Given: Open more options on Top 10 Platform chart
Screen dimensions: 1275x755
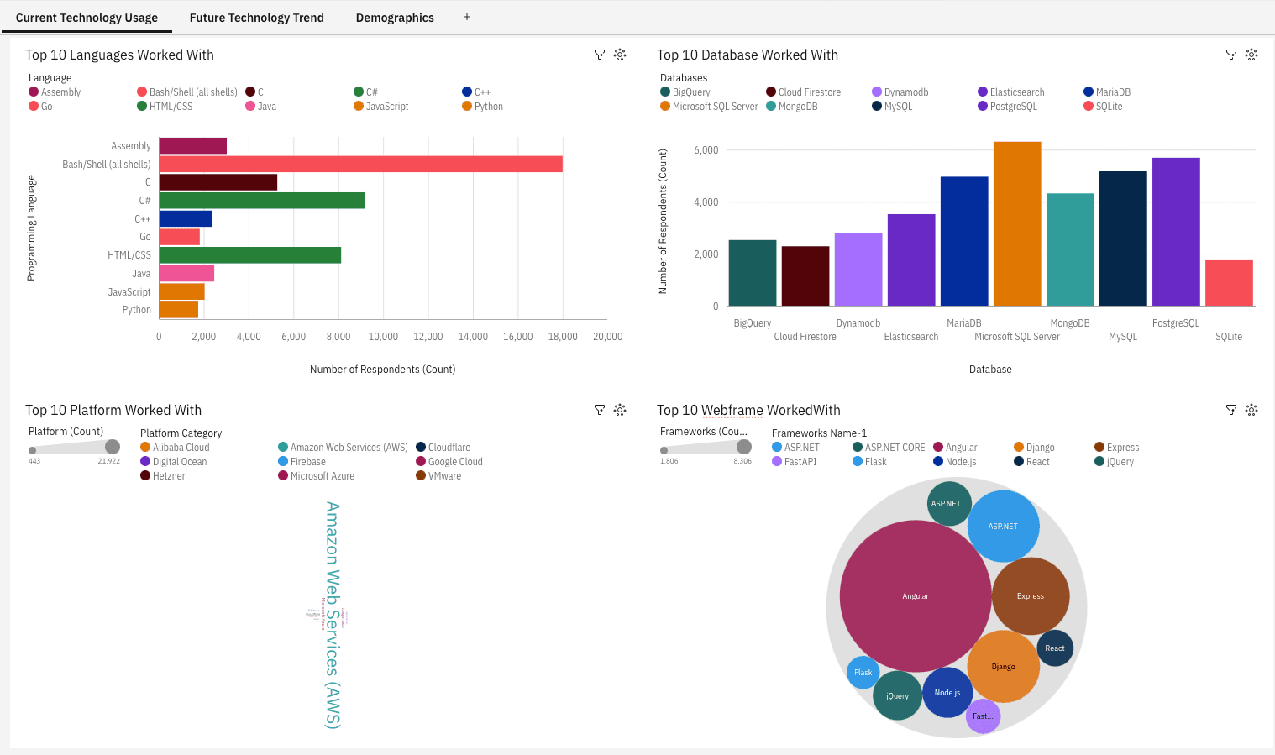Looking at the screenshot, I should click(x=620, y=409).
